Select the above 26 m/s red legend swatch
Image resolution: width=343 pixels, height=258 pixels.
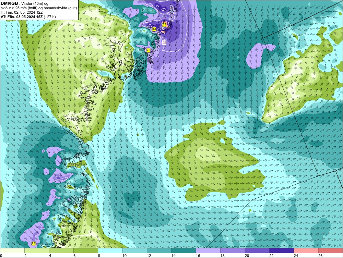(x=331, y=250)
